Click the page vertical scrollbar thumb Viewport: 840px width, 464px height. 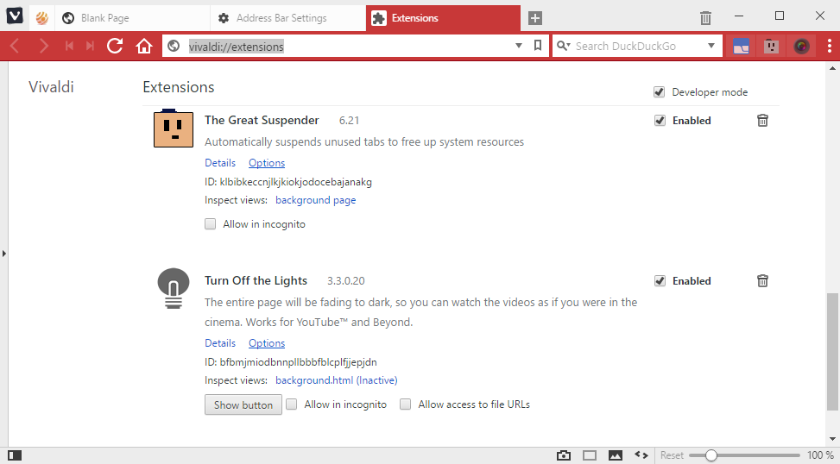click(x=832, y=352)
